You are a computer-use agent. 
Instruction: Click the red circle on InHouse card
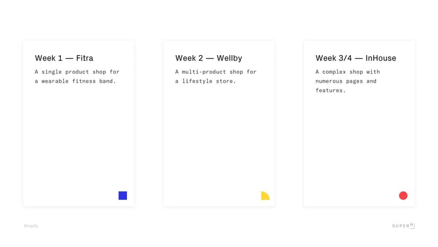(x=403, y=196)
